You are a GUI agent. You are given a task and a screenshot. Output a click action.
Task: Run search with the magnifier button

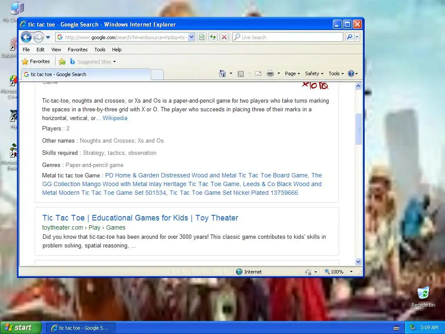(x=350, y=37)
